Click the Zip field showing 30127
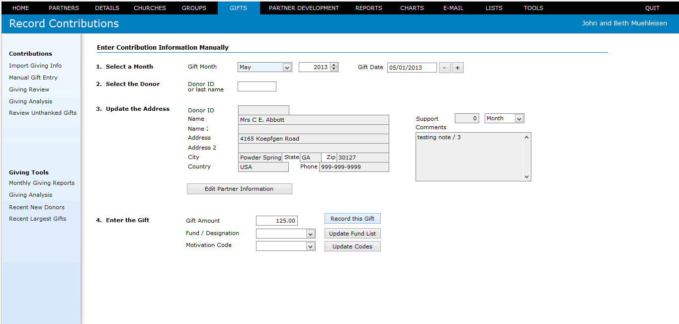This screenshot has height=324, width=679. pos(363,158)
